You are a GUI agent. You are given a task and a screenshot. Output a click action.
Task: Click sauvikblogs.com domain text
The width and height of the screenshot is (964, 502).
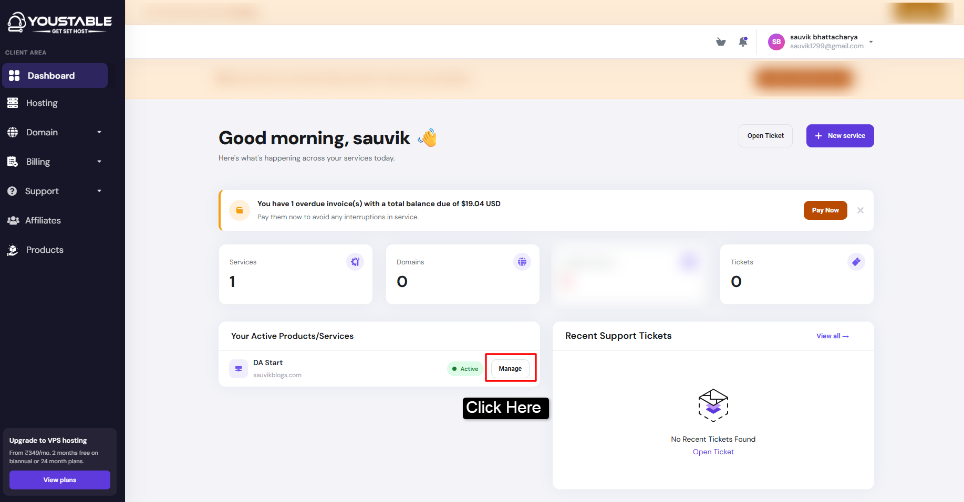(277, 375)
